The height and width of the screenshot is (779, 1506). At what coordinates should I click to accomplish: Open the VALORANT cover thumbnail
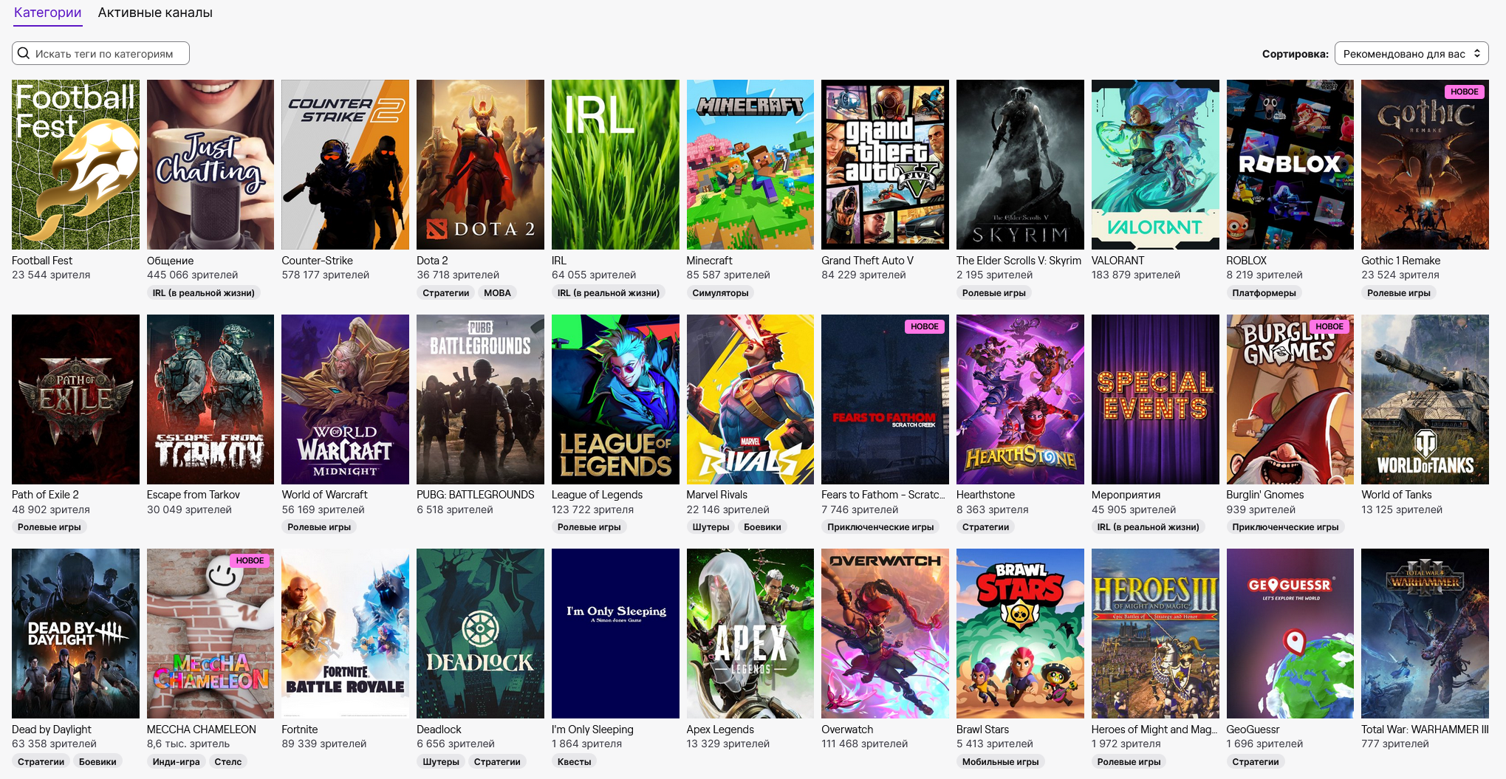(x=1155, y=165)
